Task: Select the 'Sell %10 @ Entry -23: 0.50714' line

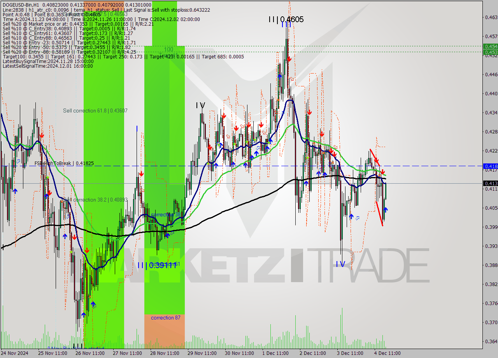Action: coord(69,43)
